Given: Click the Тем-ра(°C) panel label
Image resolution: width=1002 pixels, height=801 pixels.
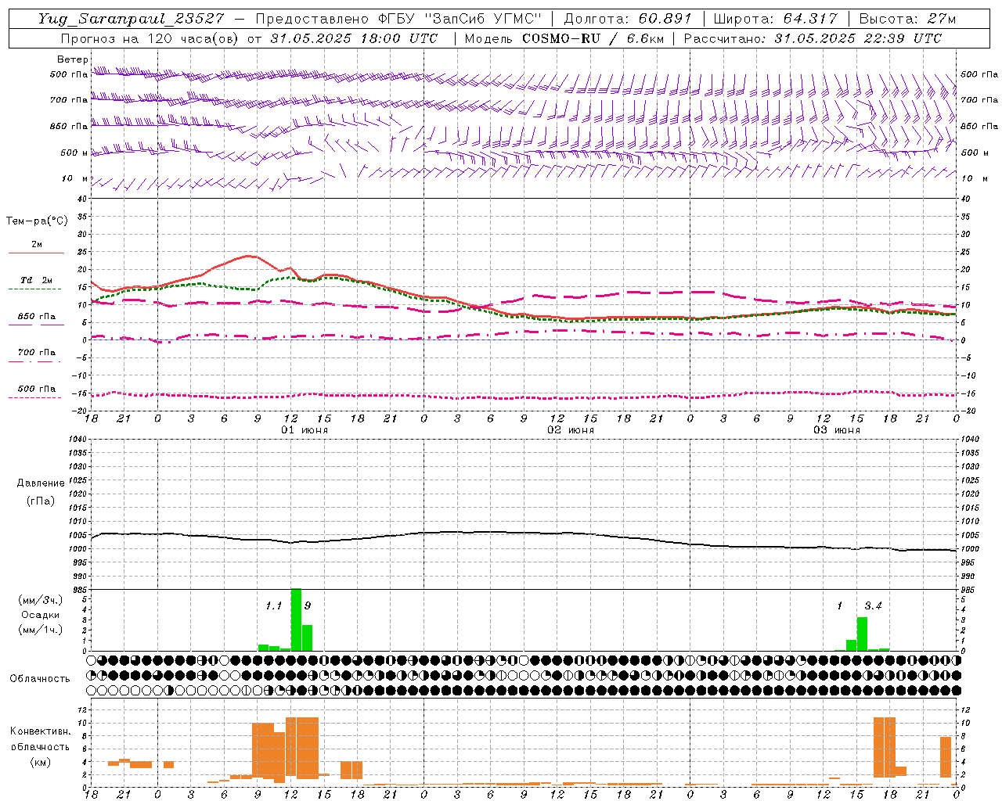Looking at the screenshot, I should pos(37,221).
